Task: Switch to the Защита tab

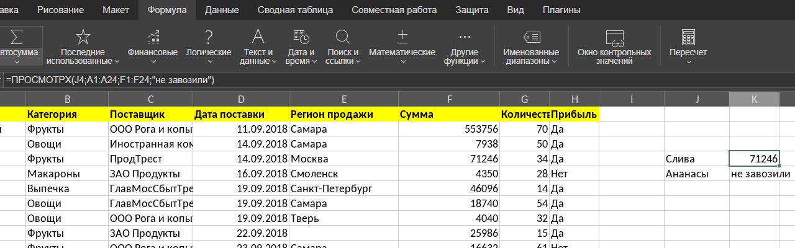Action: coord(471,10)
